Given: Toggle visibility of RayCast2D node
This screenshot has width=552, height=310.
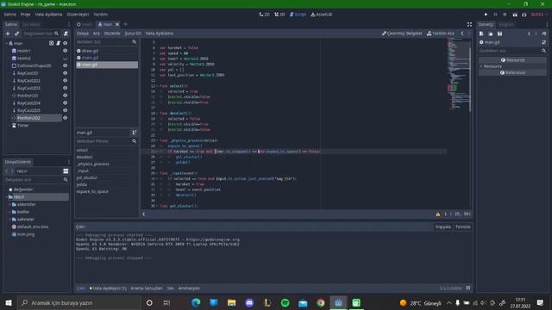Looking at the screenshot, I should coord(66,73).
